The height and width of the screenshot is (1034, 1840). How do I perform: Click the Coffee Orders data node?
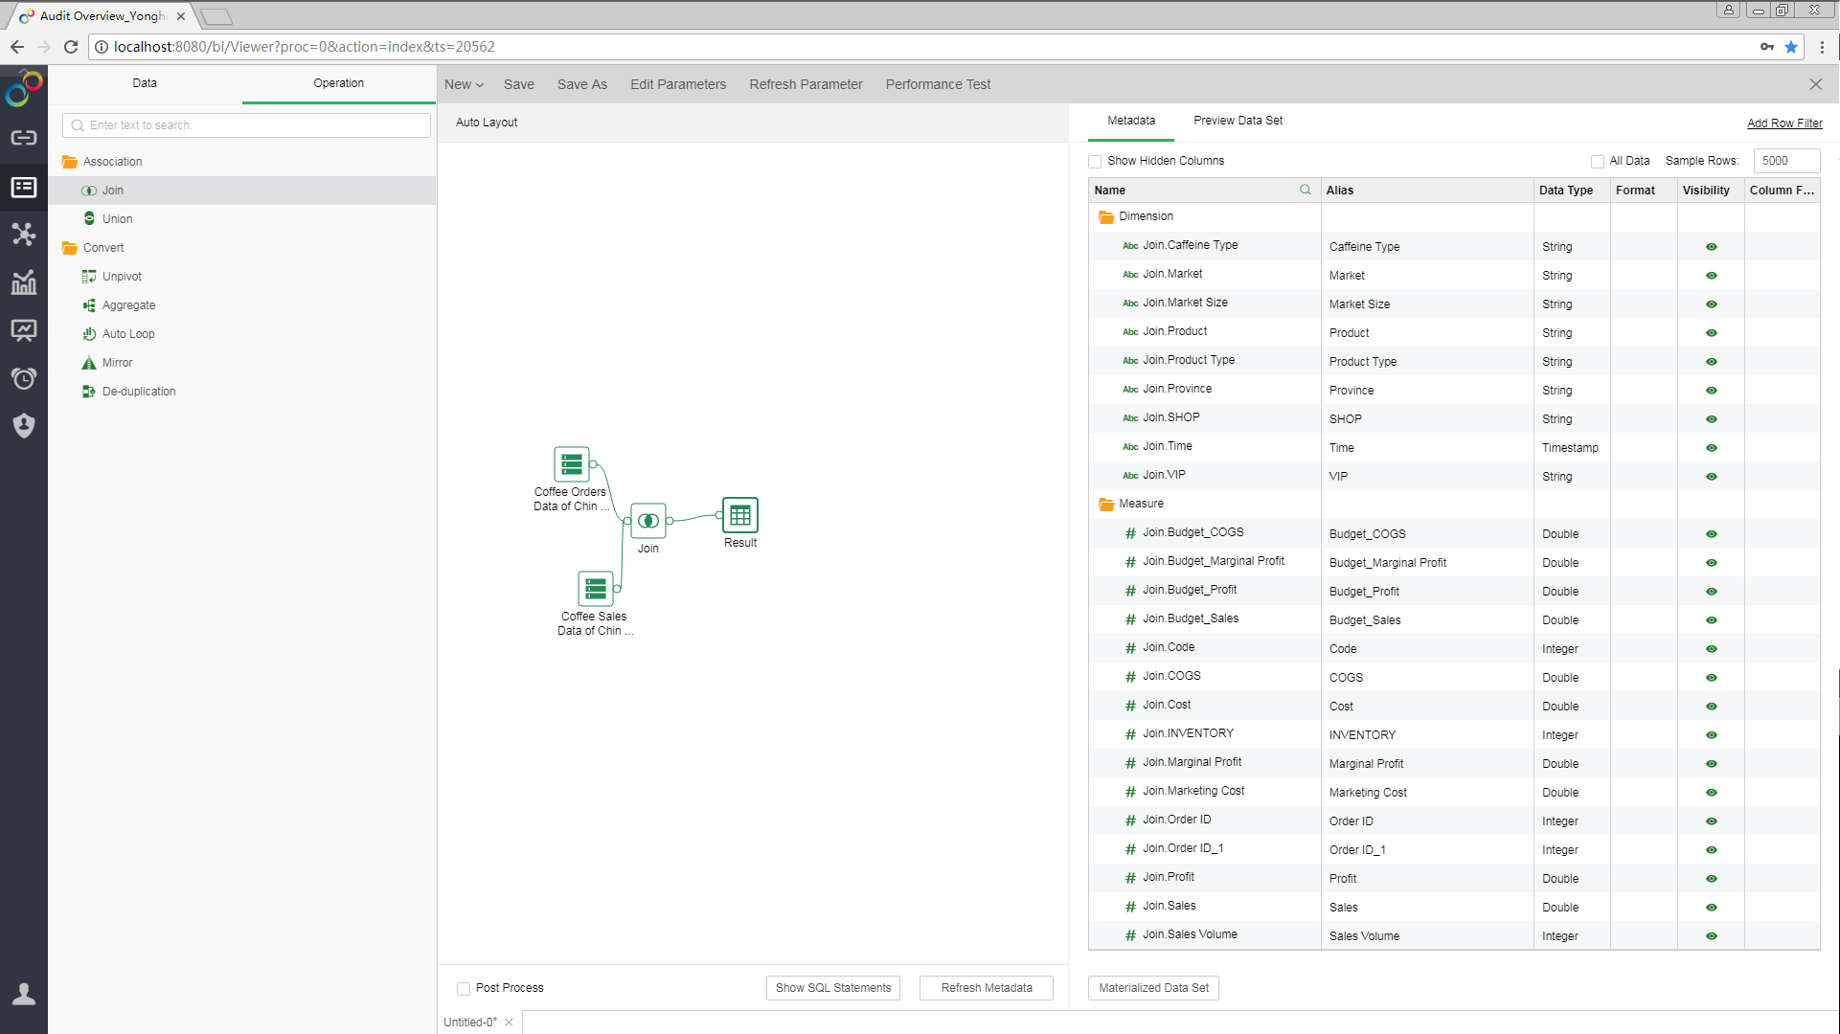pos(572,464)
